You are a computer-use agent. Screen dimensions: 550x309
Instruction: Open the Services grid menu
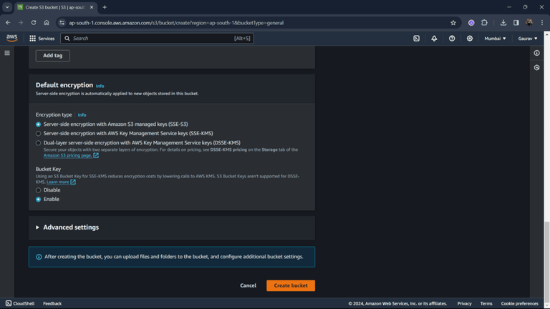[42, 39]
